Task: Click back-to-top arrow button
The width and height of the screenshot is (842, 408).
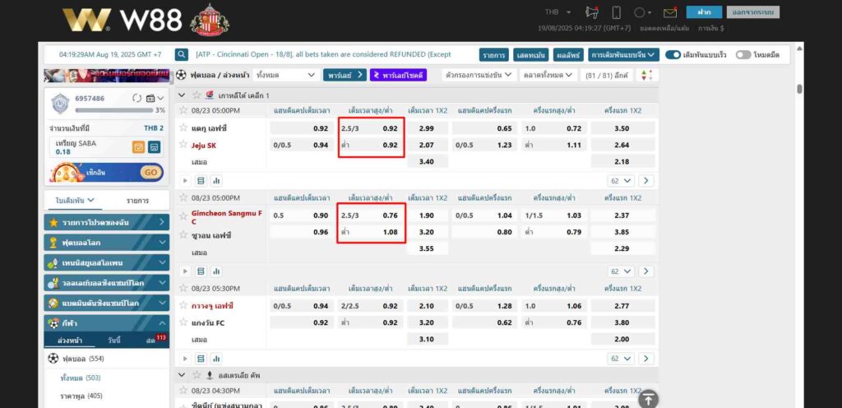Action: pos(648,400)
